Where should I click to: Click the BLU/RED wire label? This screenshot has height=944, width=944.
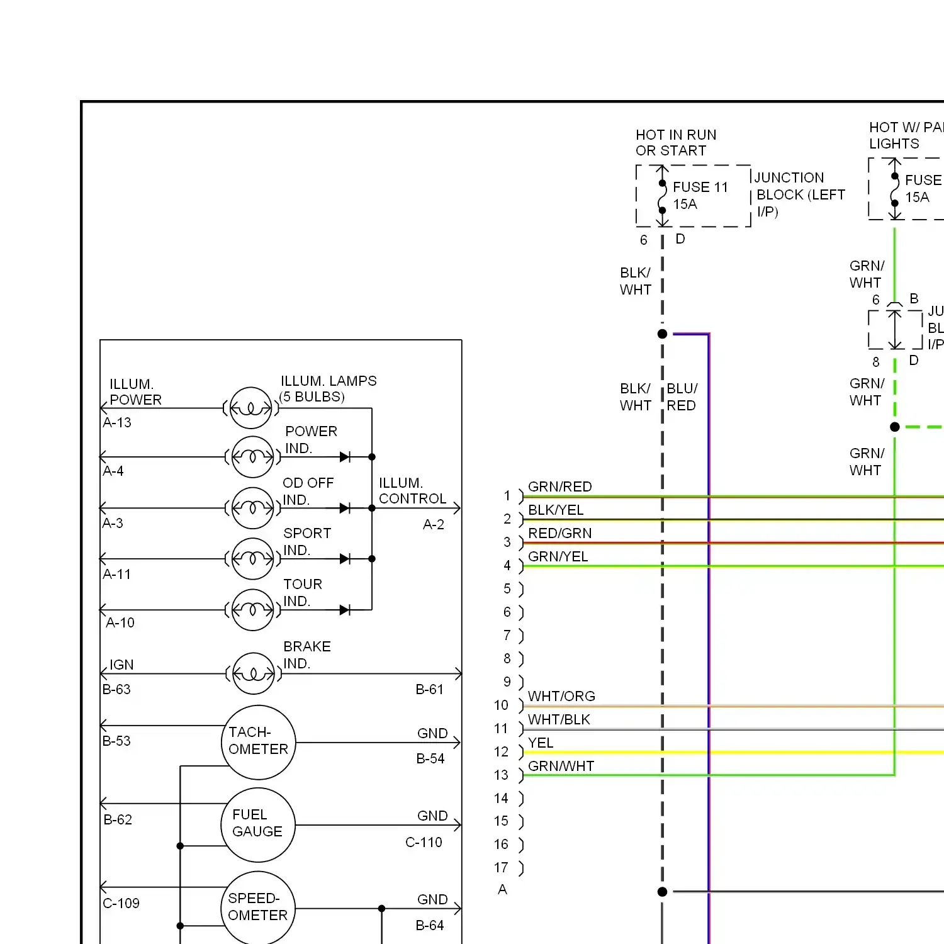click(x=682, y=397)
